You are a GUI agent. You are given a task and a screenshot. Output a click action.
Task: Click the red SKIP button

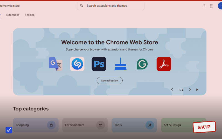(204, 127)
